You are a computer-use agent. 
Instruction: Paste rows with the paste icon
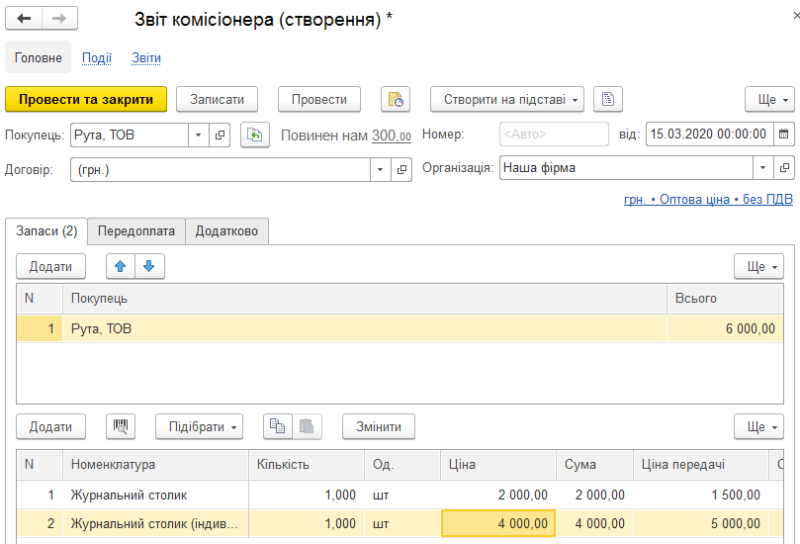307,426
